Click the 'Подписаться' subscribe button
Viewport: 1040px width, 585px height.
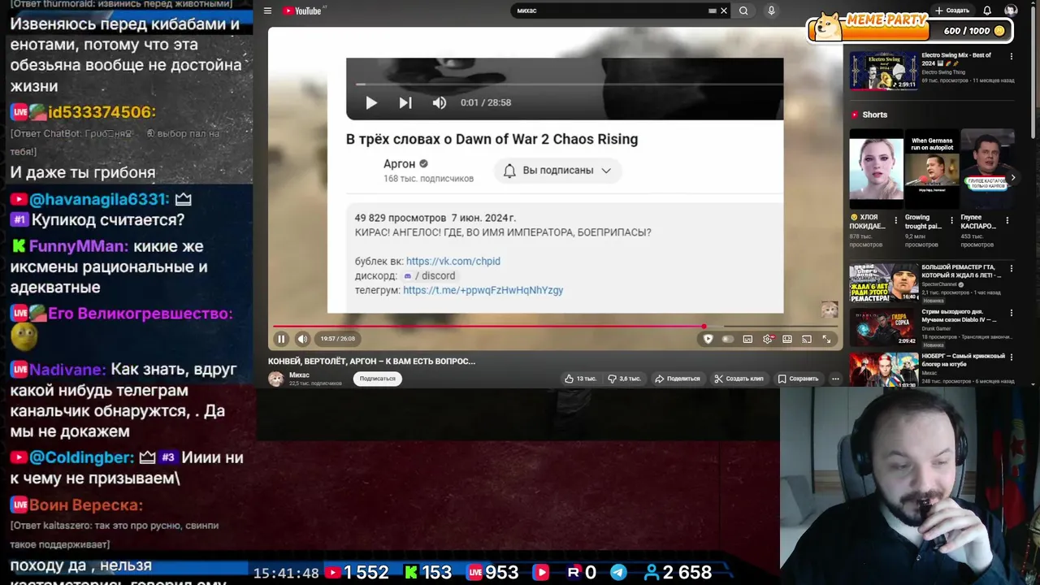pos(377,379)
